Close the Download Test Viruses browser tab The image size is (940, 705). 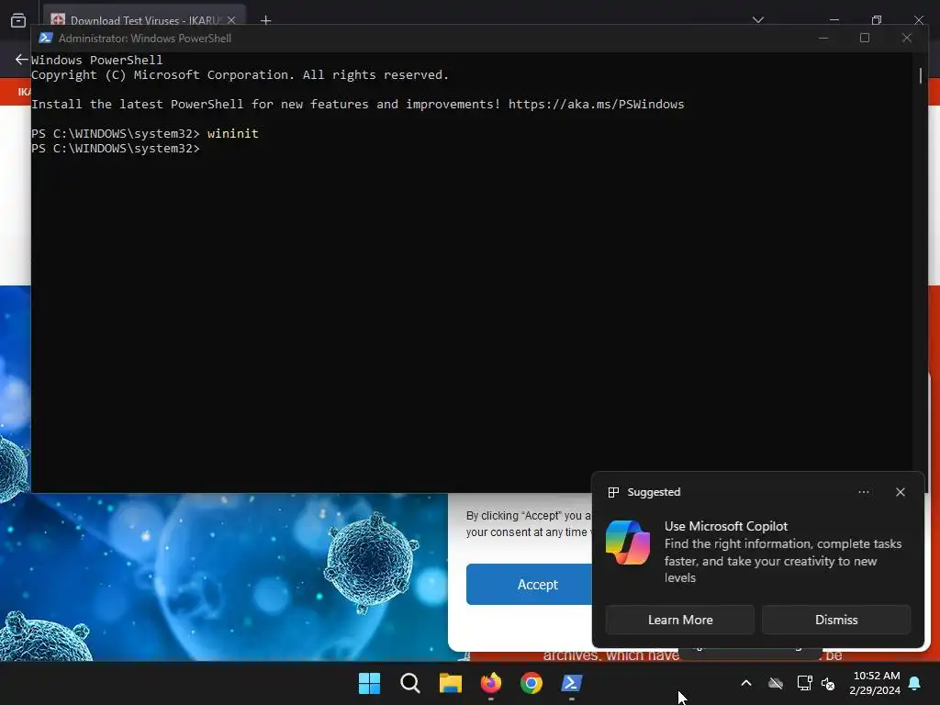tap(230, 20)
